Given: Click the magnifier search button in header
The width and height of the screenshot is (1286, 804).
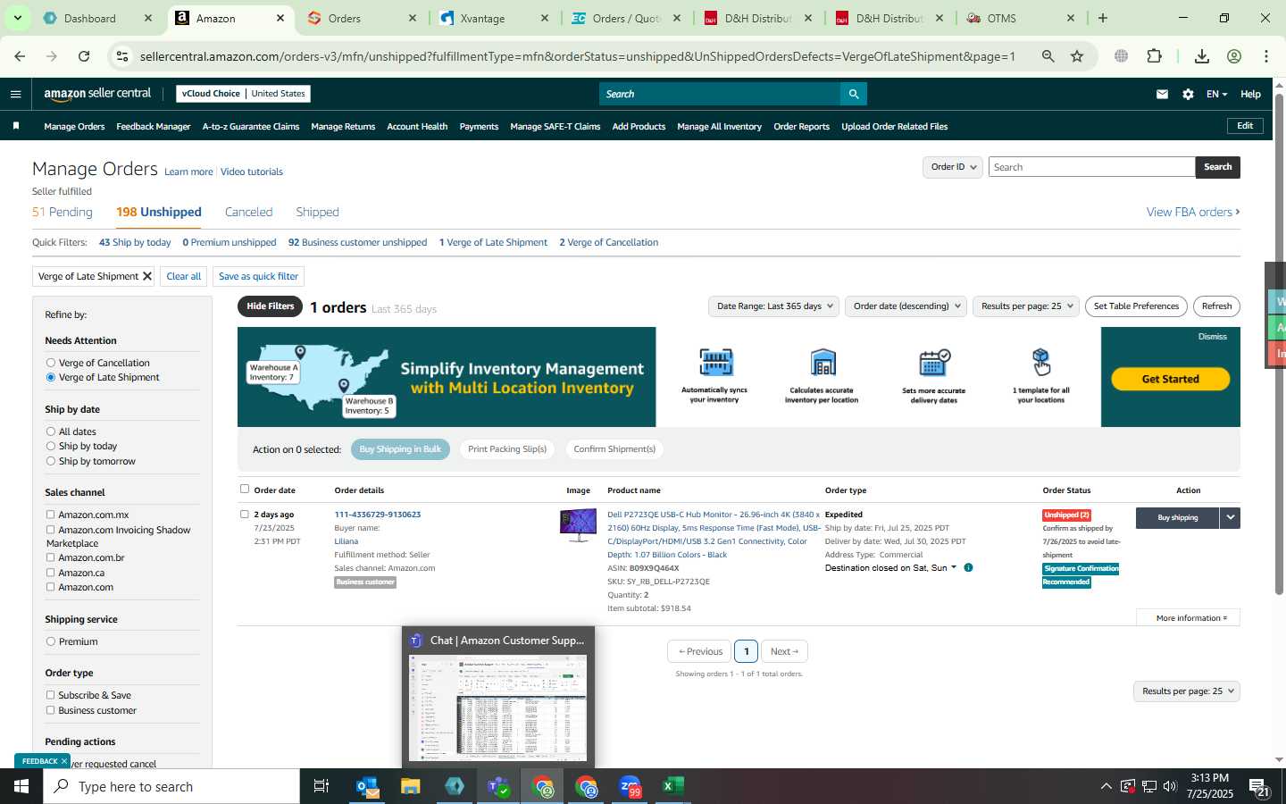Looking at the screenshot, I should pyautogui.click(x=853, y=94).
